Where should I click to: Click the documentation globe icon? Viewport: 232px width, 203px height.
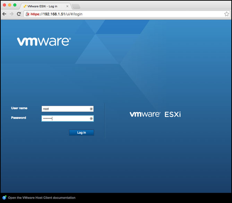(5, 197)
